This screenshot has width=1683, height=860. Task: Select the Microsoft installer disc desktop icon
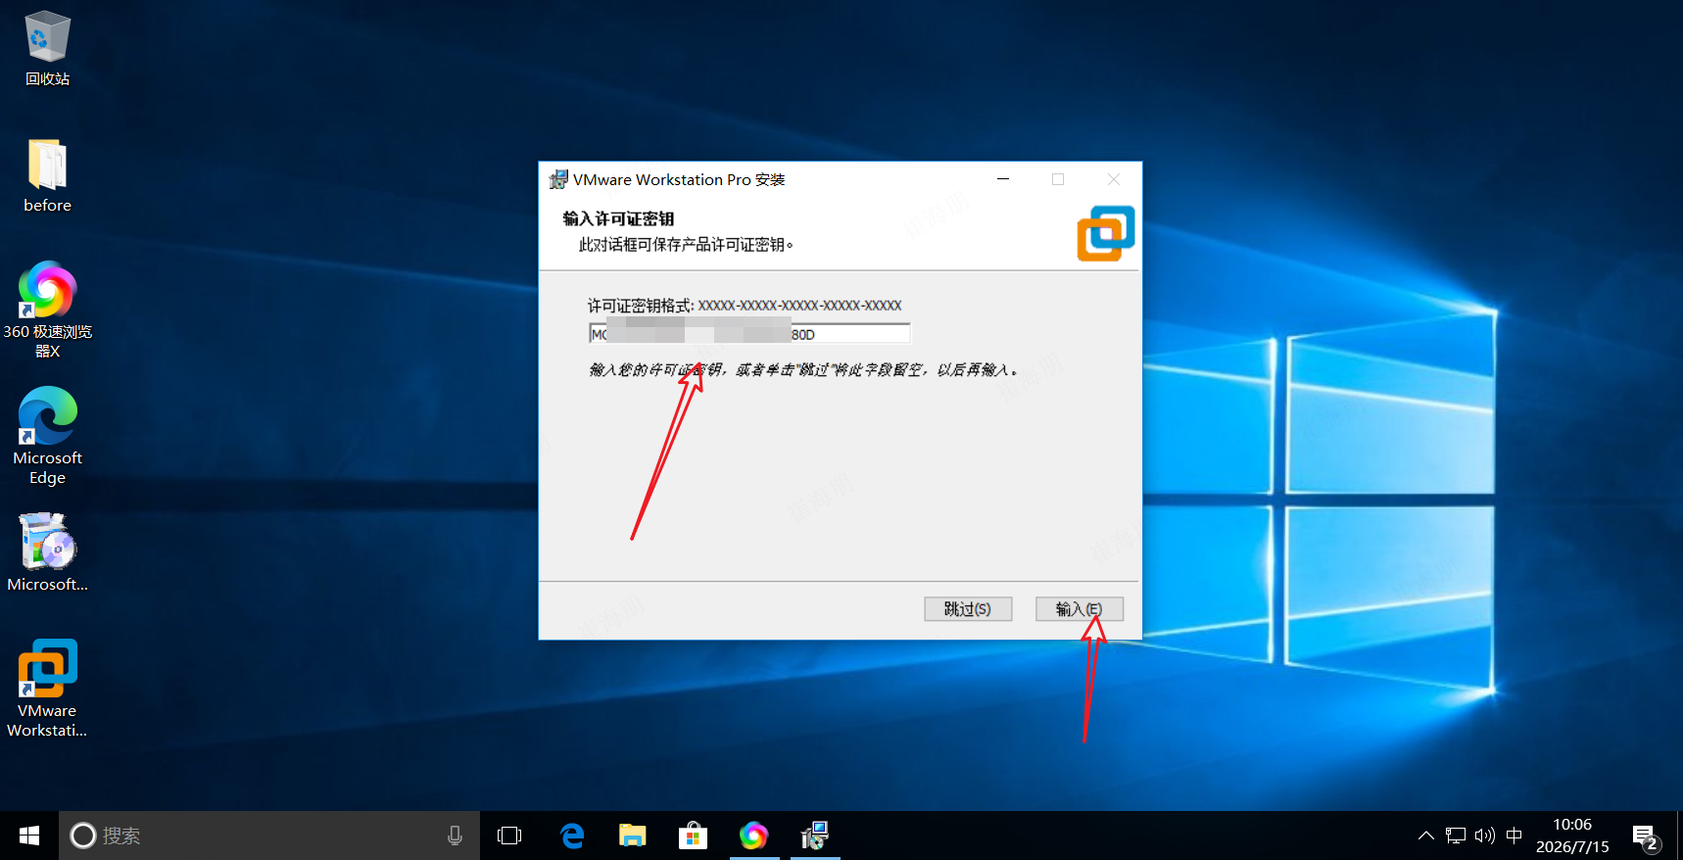click(47, 552)
